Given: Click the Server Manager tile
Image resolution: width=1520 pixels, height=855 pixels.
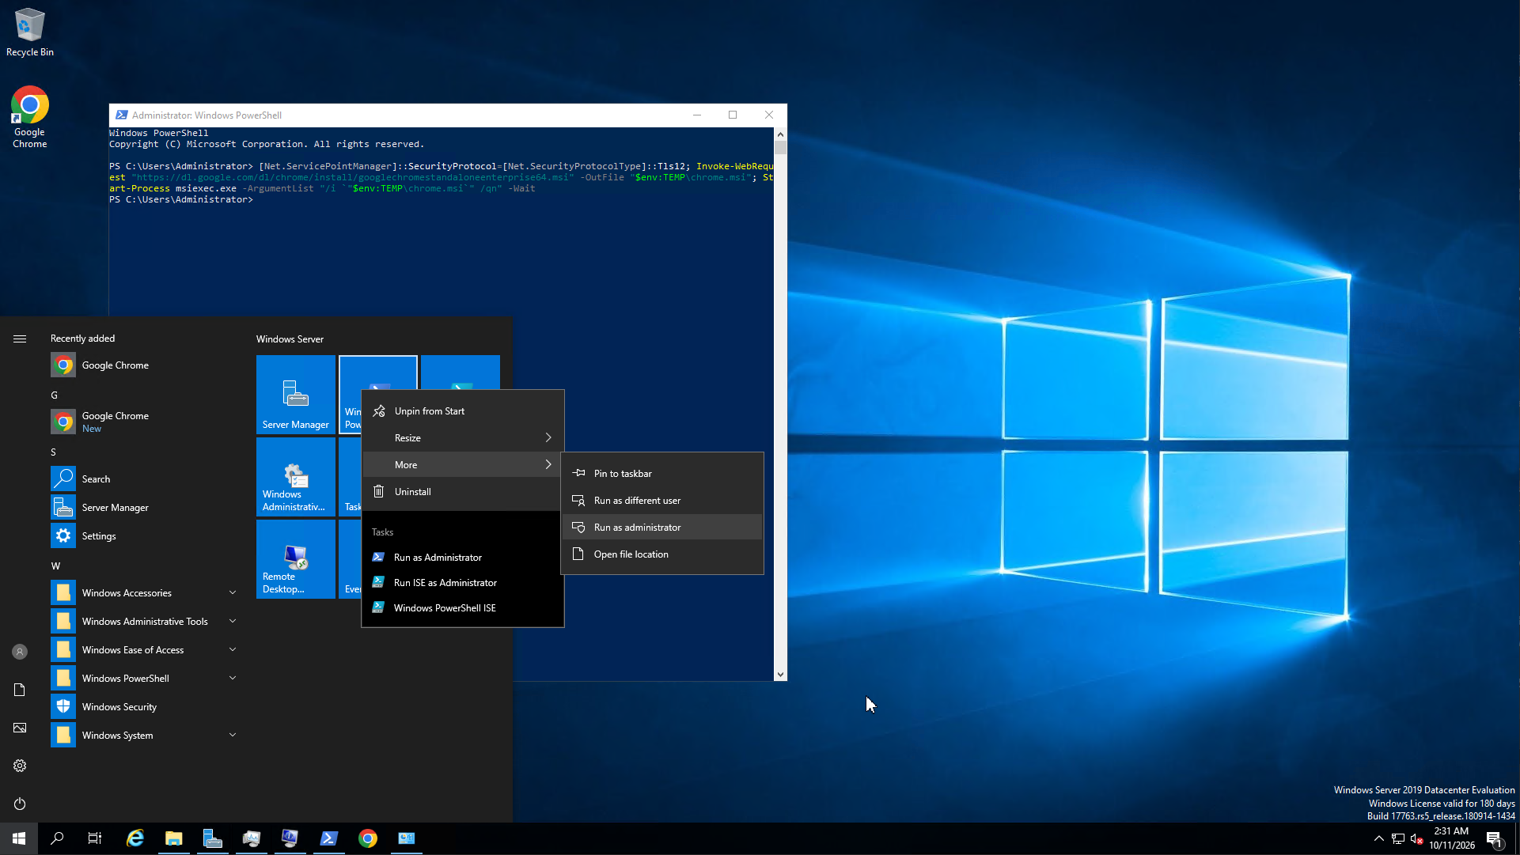Looking at the screenshot, I should tap(296, 395).
